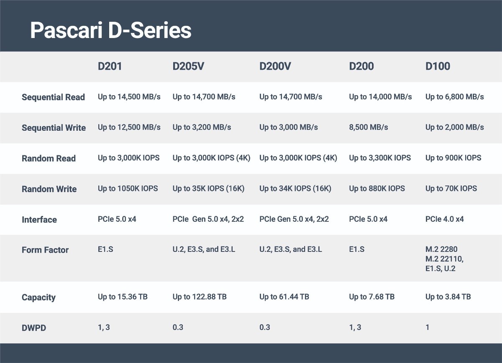Click the Interface row label
502x363 pixels.
click(39, 219)
